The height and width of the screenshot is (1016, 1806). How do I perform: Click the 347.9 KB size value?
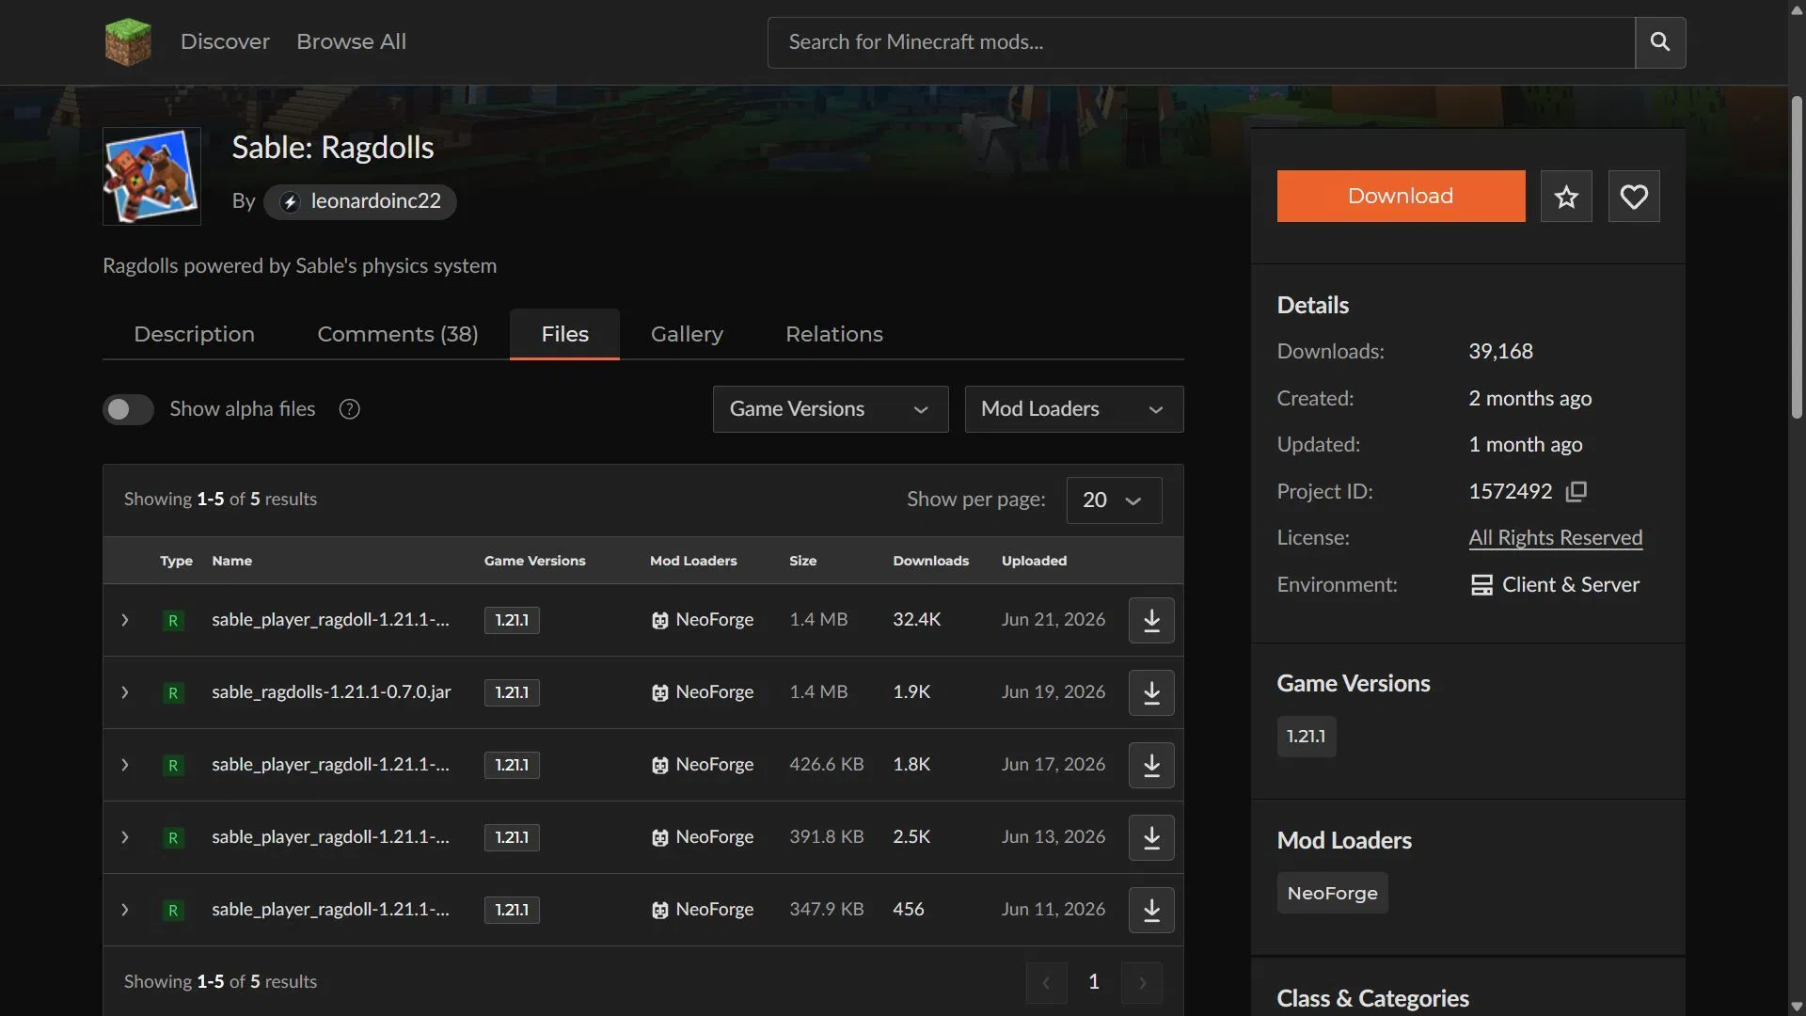826,910
